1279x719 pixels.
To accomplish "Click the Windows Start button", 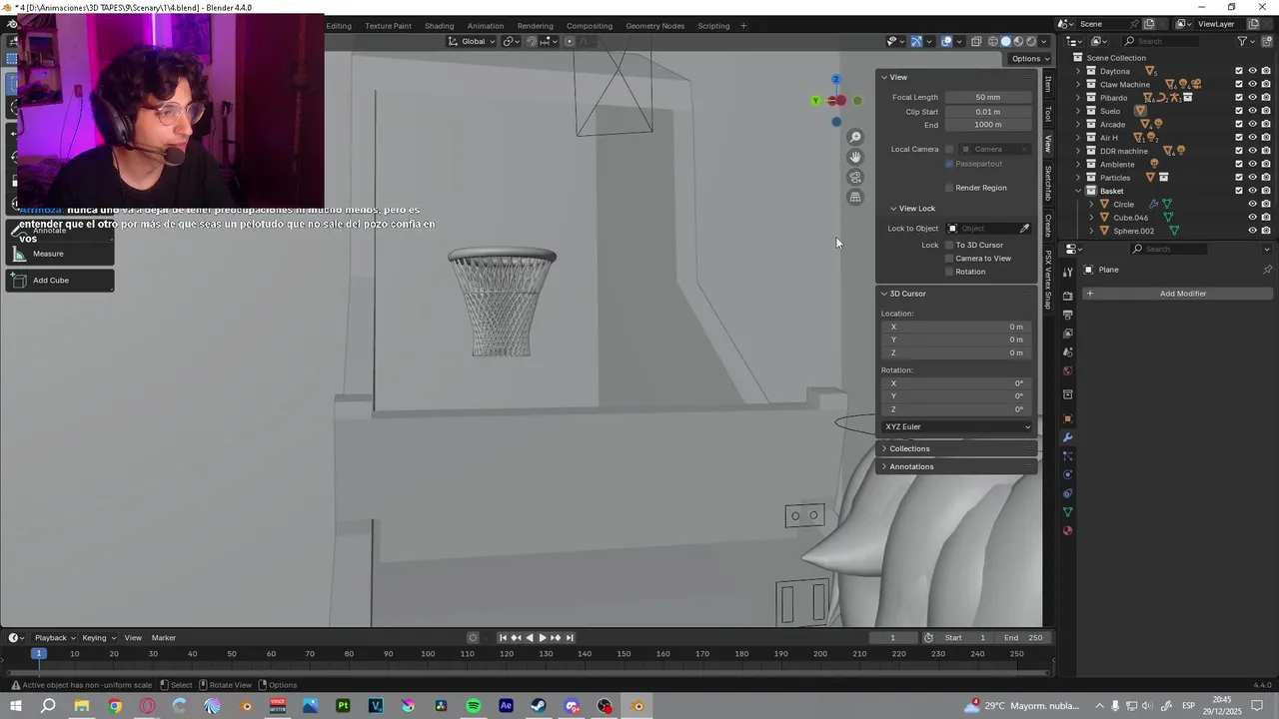I will coord(16,706).
